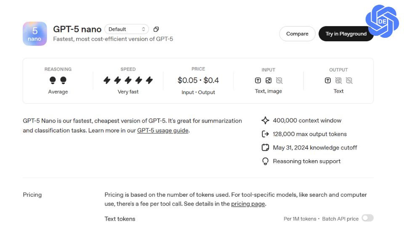Click the max output tokens arrow icon
Image resolution: width=404 pixels, height=227 pixels.
tap(266, 134)
